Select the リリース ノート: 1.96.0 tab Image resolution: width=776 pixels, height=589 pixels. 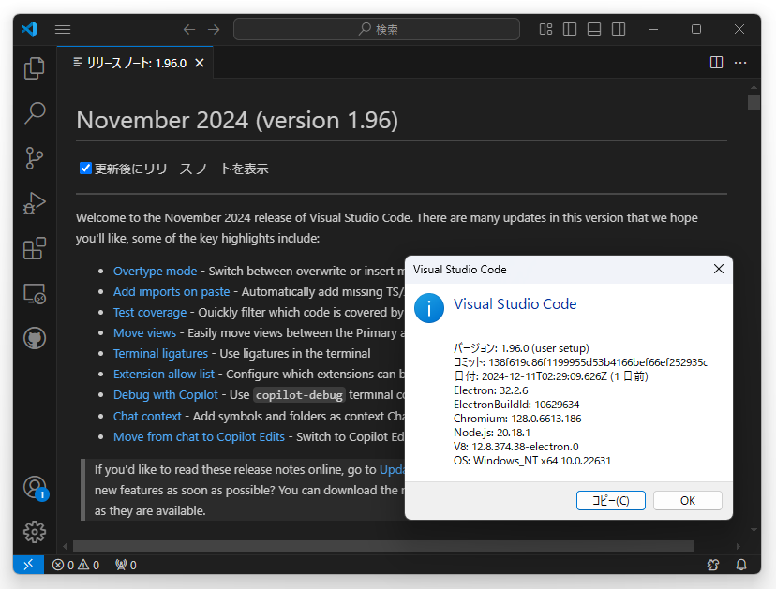(131, 62)
